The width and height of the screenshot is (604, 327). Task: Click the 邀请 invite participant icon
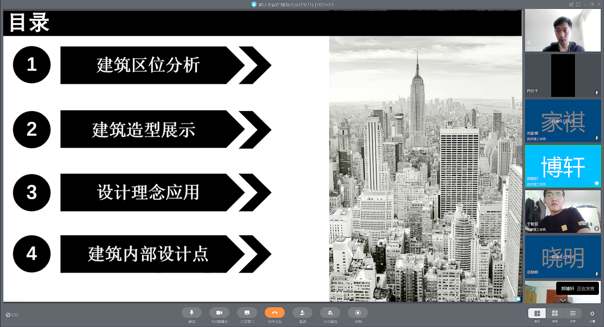[302, 313]
